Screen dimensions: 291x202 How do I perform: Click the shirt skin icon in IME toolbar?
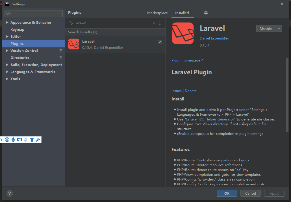tap(32, 140)
